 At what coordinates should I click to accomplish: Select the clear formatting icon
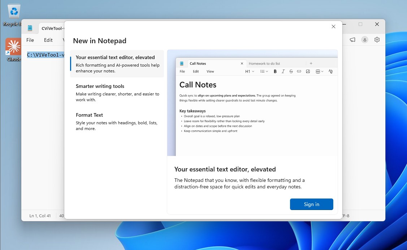pyautogui.click(x=330, y=71)
